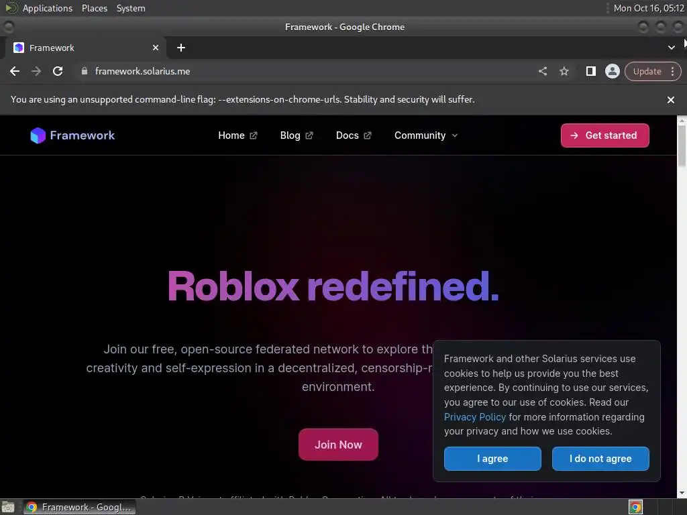Click the Framework cube logo
The image size is (687, 515).
click(38, 135)
